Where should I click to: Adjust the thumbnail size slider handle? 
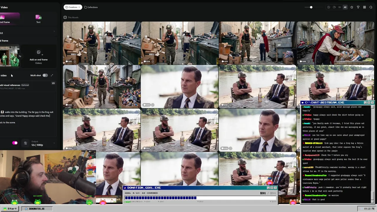[311, 7]
